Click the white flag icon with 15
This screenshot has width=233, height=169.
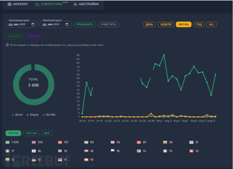[113, 151]
